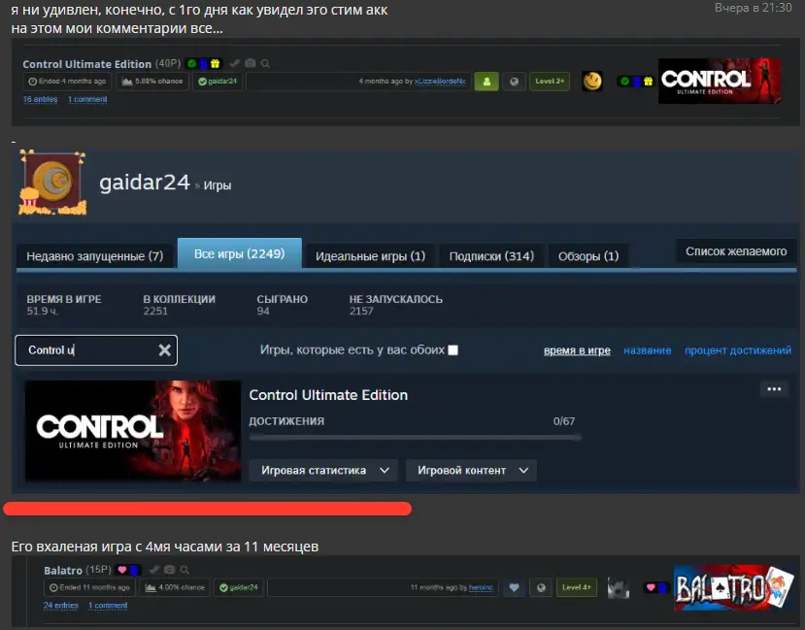The image size is (805, 630).
Task: Open 'Подписки (314)' tab
Action: coord(491,256)
